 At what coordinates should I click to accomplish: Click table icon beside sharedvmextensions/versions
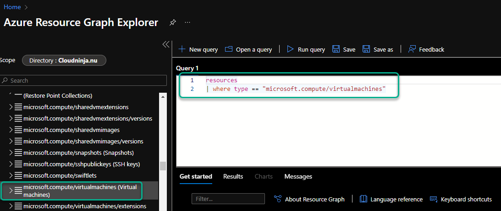point(18,118)
